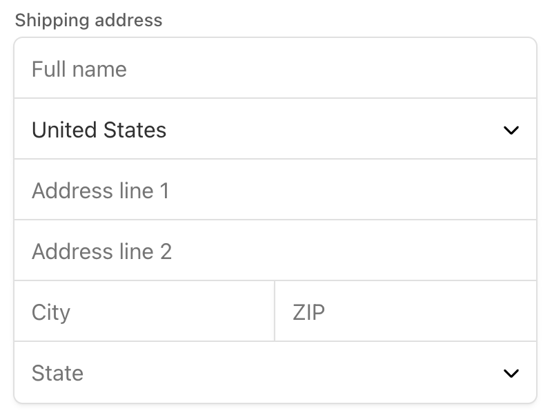Click the Address line 1 placeholder text
This screenshot has height=420, width=552.
pos(100,191)
